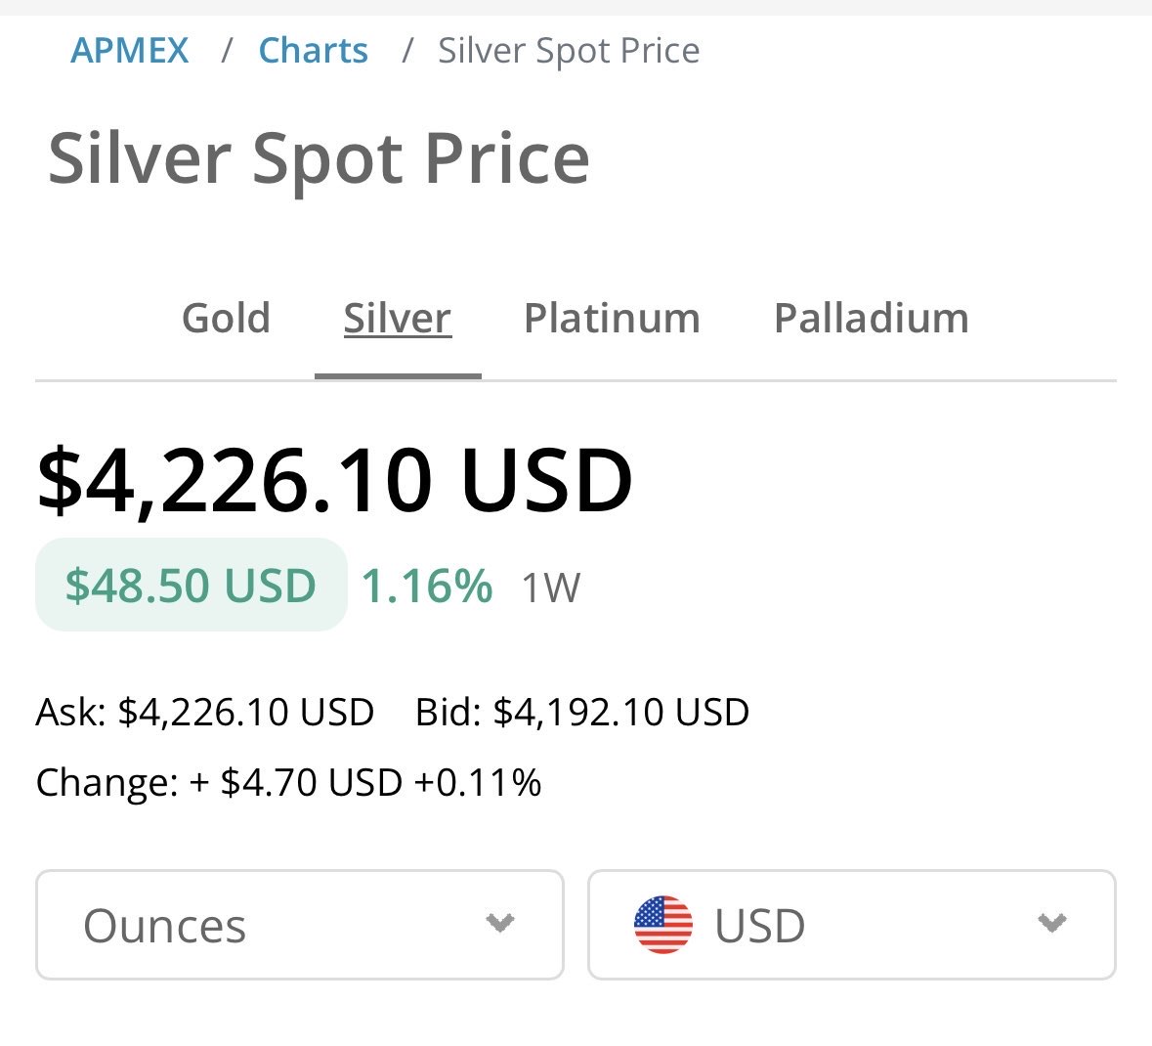
Task: Open the USD currency dropdown
Action: click(x=850, y=925)
